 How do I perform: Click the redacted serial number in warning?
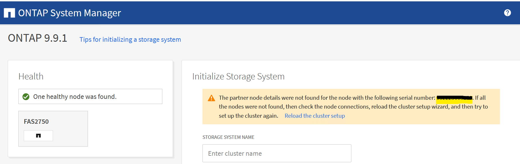click(x=454, y=98)
